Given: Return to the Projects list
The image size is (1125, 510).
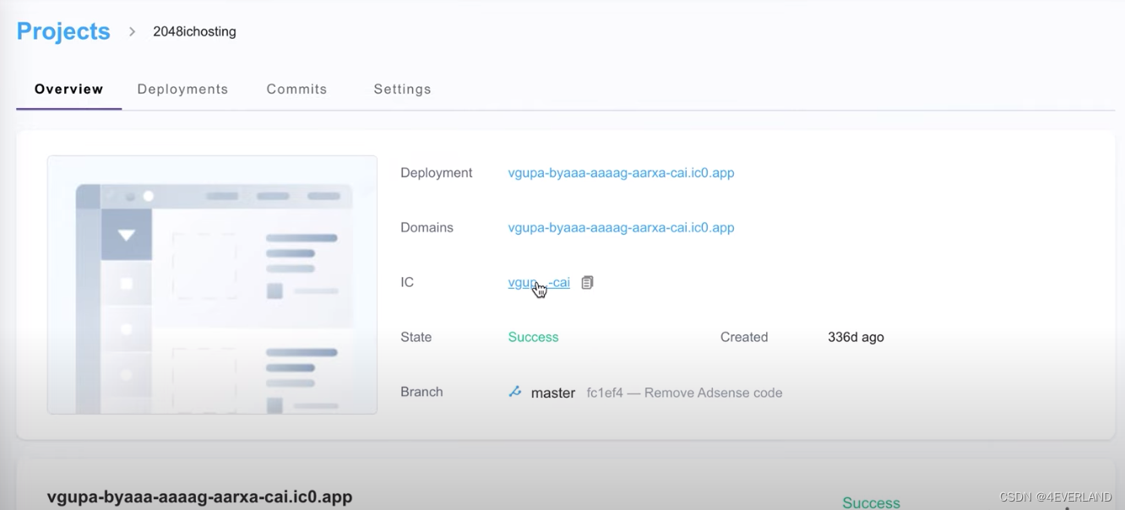Looking at the screenshot, I should click(x=63, y=31).
